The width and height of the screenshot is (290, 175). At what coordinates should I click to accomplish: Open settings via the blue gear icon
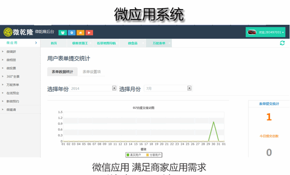pyautogui.click(x=72, y=32)
